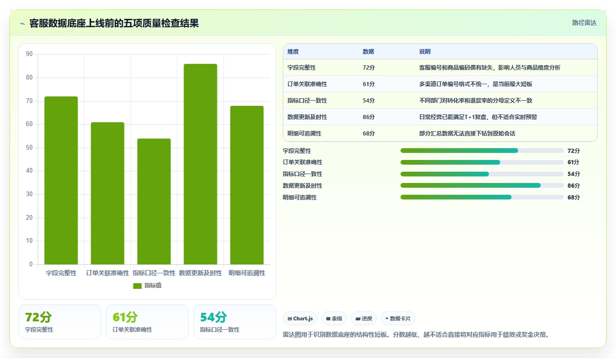616x358 pixels.
Task: Click the Chart.js tag chip
Action: [300, 318]
